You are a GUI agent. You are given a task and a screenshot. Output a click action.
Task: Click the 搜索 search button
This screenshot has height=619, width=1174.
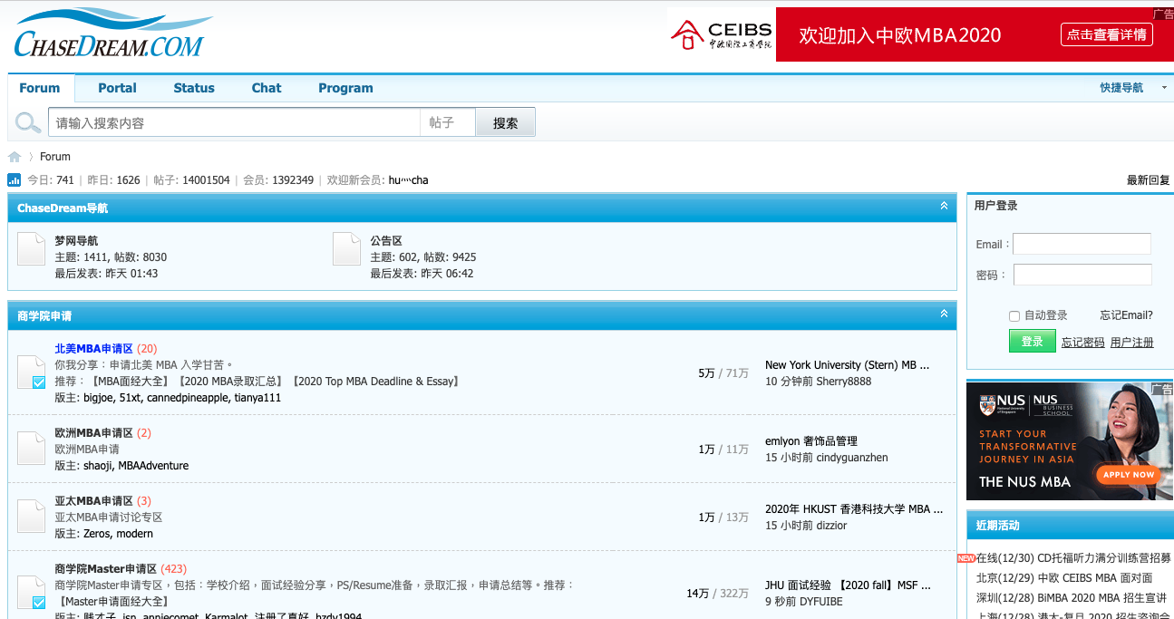pyautogui.click(x=505, y=122)
